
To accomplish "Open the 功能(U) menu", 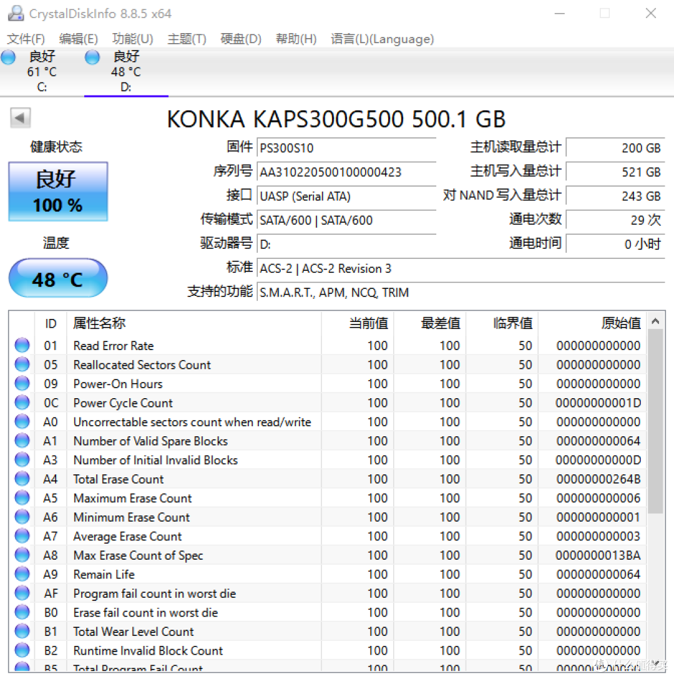I will pyautogui.click(x=132, y=39).
